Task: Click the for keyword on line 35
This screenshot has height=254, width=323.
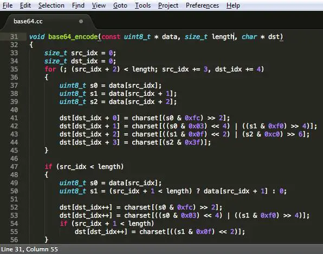Action: coord(50,69)
